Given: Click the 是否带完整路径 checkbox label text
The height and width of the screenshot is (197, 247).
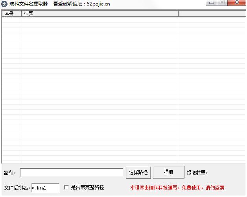Looking at the screenshot, I should [x=87, y=188].
